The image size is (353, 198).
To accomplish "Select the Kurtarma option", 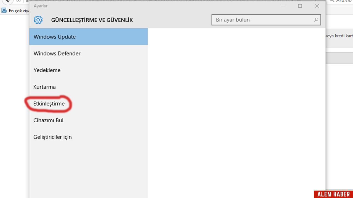I will pos(44,87).
